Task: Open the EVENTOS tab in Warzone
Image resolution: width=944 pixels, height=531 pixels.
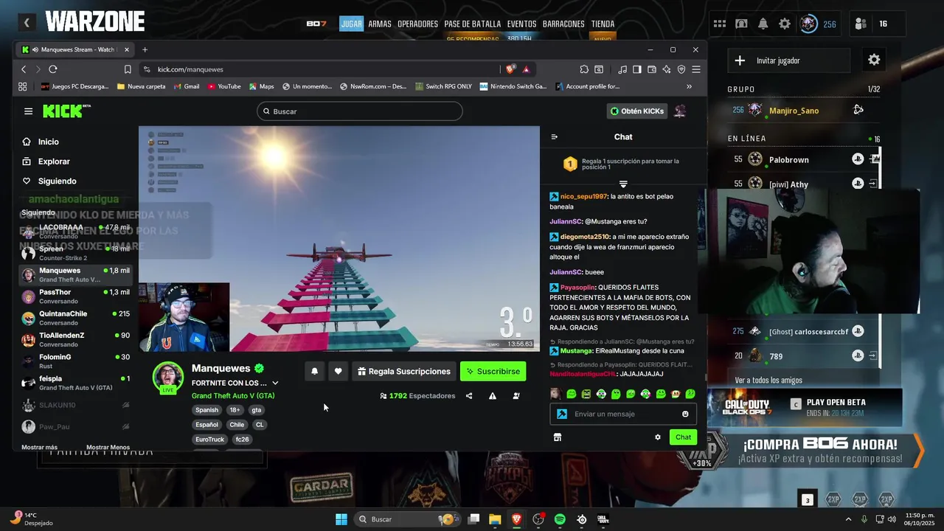Action: (x=521, y=24)
